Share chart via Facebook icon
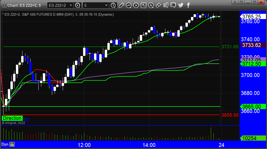The height and width of the screenshot is (149, 267). tap(188, 5)
